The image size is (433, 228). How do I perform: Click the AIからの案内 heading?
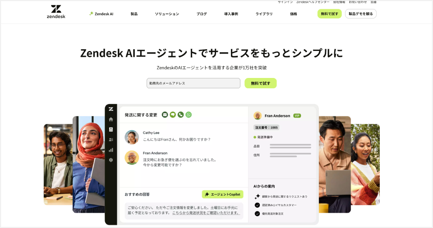point(264,186)
